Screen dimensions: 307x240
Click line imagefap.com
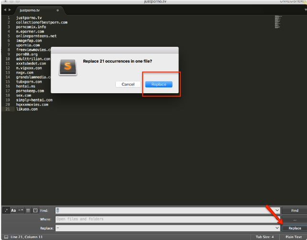[x=29, y=41]
